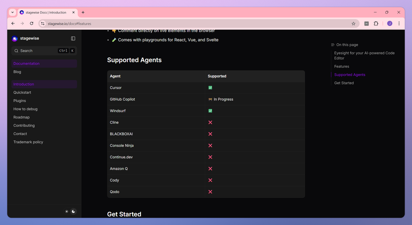Jump to Get Started in page outline
Image resolution: width=412 pixels, height=225 pixels.
(x=344, y=83)
